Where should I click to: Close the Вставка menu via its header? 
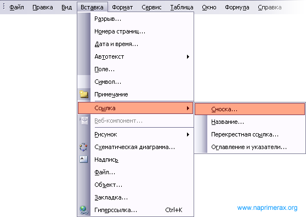pos(92,7)
